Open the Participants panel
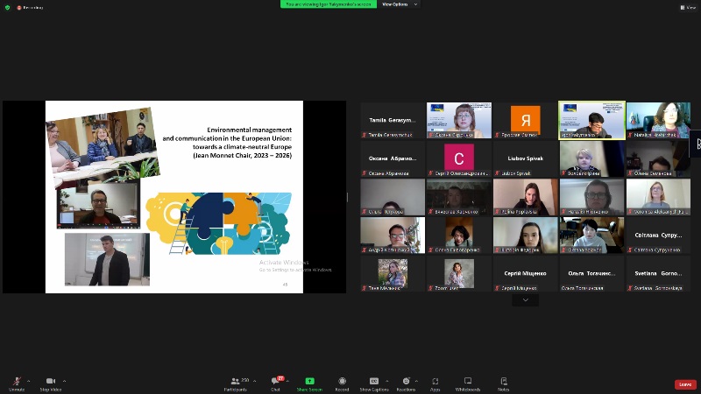 click(x=235, y=382)
